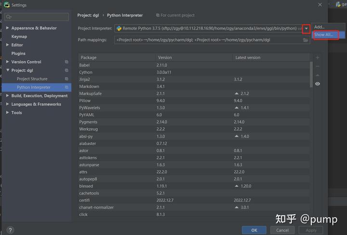Click the copy icon beside Project Structure
This screenshot has height=235, width=347.
67,79
